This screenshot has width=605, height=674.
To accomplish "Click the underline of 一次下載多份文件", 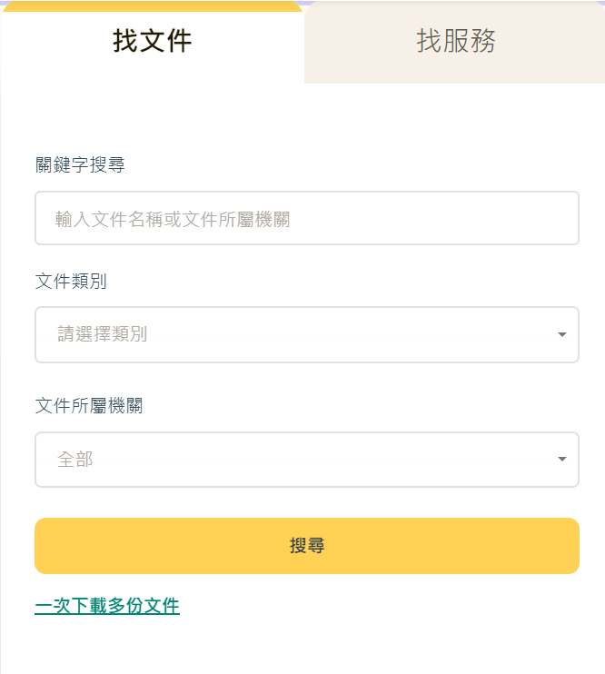I will [107, 616].
